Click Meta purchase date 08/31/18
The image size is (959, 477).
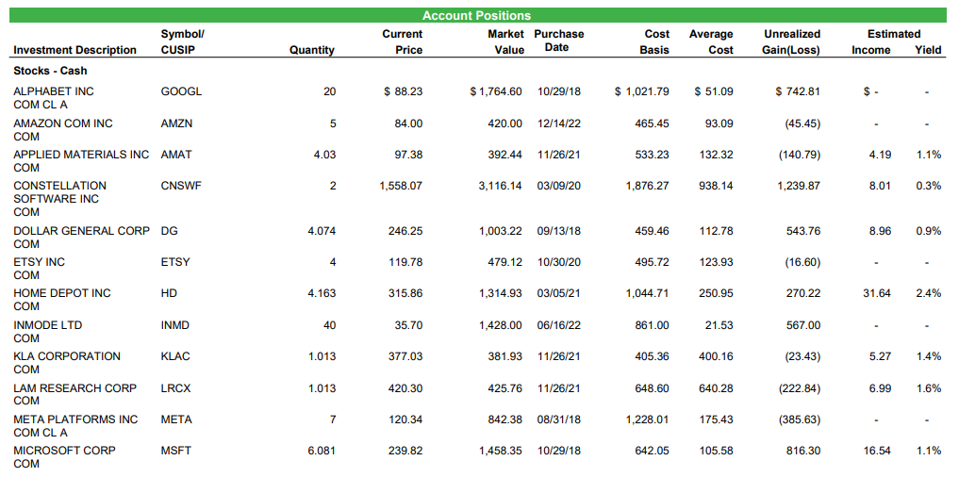click(x=559, y=419)
